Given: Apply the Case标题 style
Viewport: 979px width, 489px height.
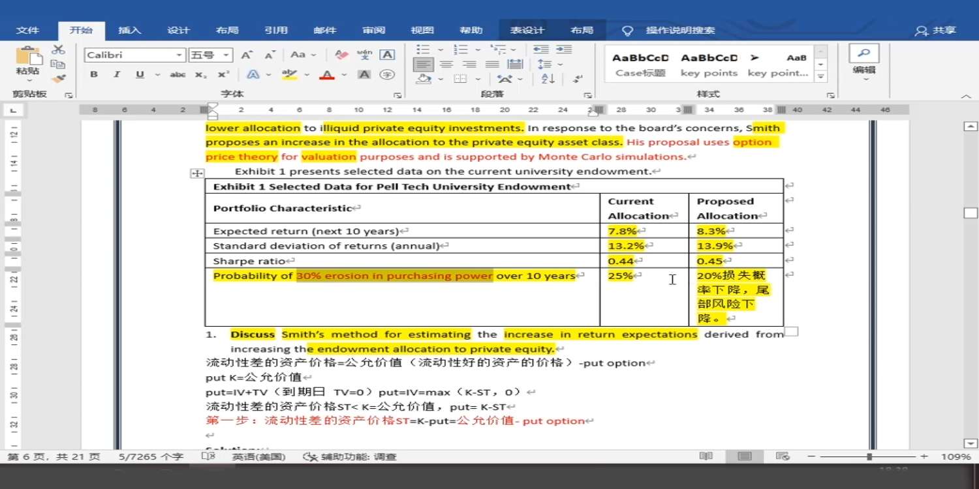Looking at the screenshot, I should click(640, 65).
